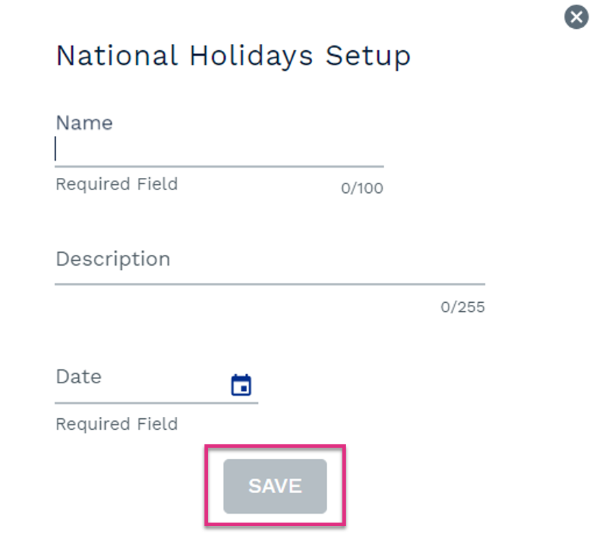Click the text cursor in Name field

click(x=56, y=148)
